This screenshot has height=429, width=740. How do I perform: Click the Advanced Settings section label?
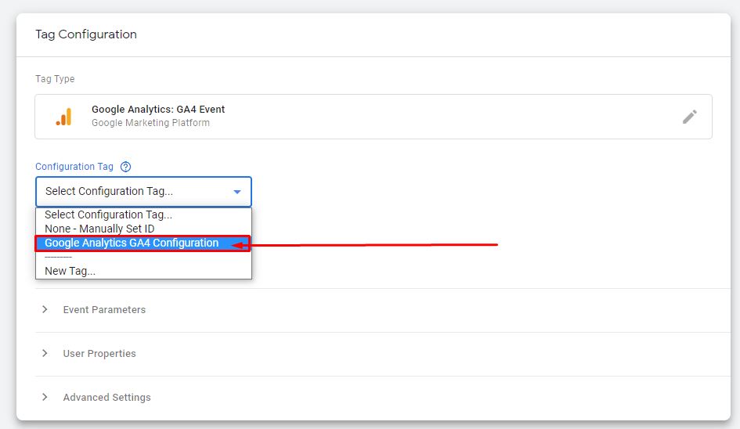[106, 398]
